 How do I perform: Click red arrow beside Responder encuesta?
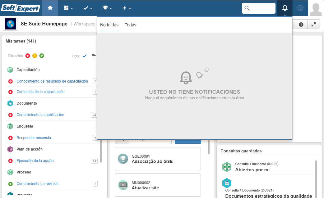point(10,138)
